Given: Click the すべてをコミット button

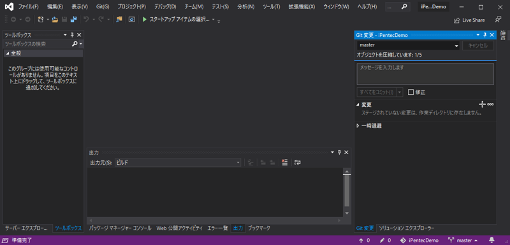Looking at the screenshot, I should (x=377, y=92).
